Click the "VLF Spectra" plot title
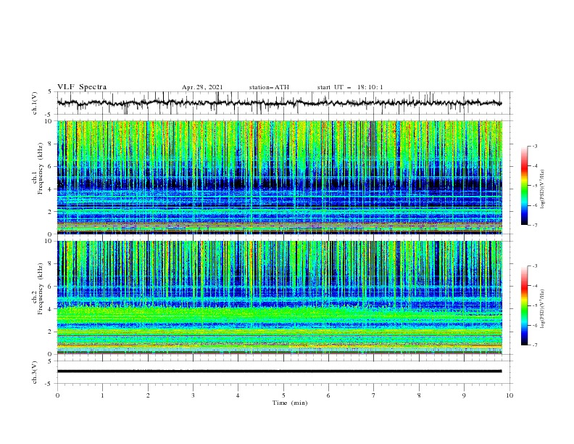Image resolution: width=574 pixels, height=444 pixels. (82, 87)
